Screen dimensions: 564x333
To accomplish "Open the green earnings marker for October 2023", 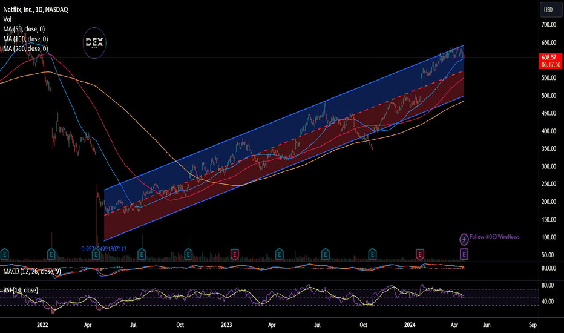I will coord(372,254).
